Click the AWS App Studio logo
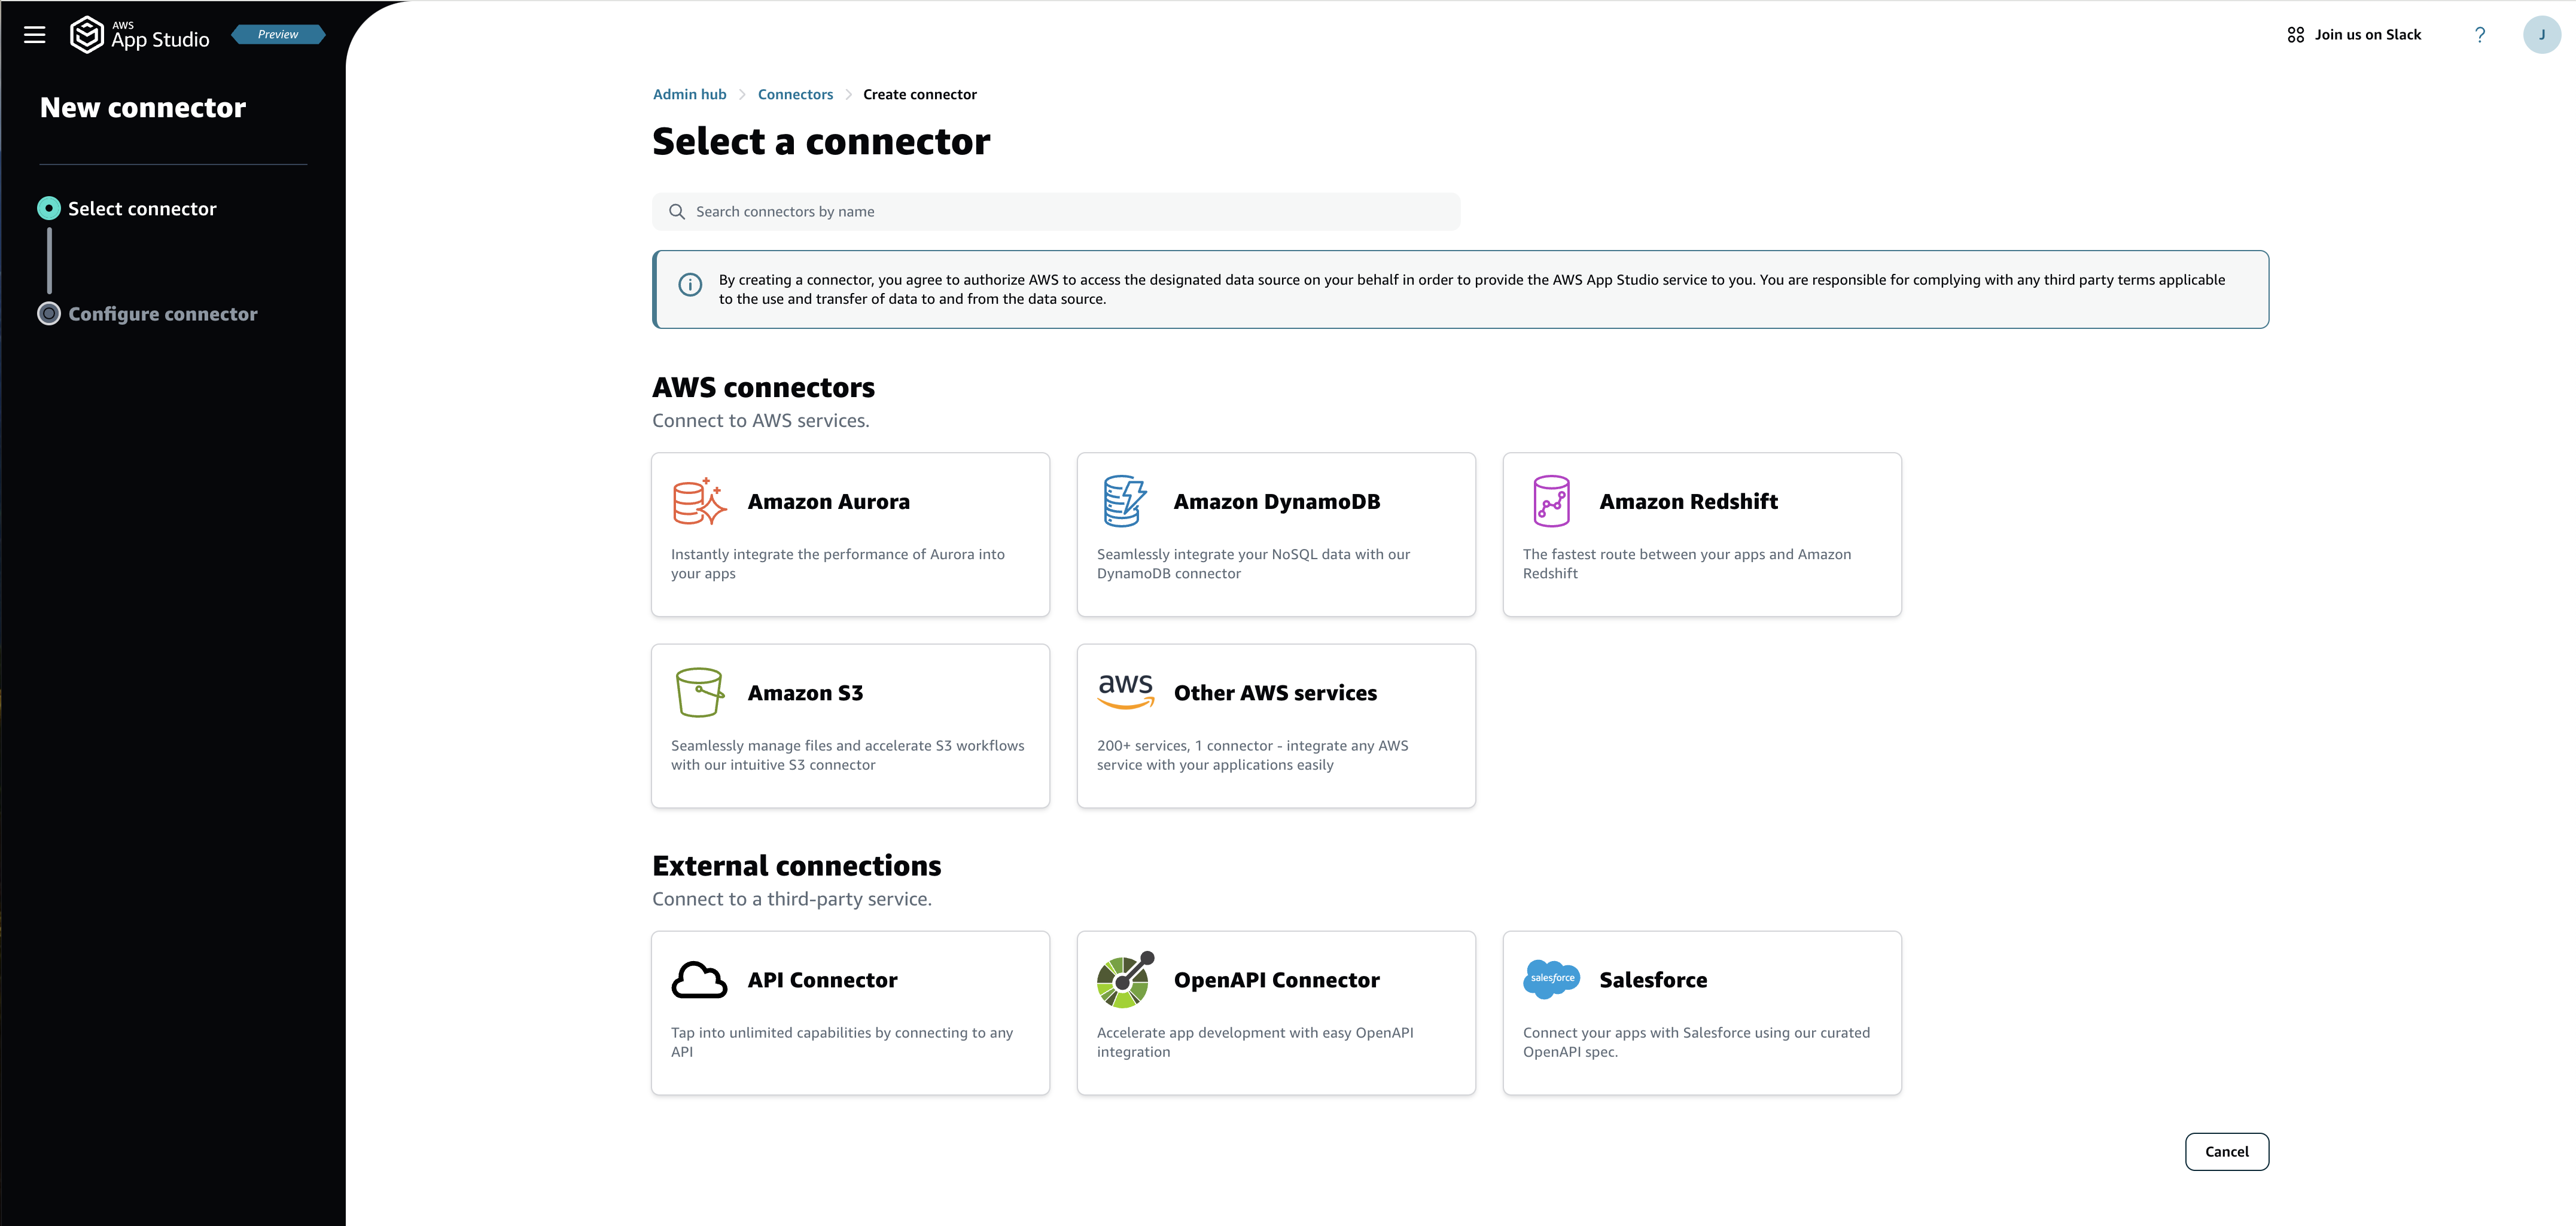2576x1226 pixels. point(140,35)
